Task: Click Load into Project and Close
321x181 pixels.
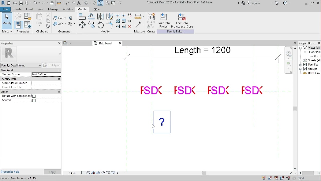Action: [x=182, y=21]
